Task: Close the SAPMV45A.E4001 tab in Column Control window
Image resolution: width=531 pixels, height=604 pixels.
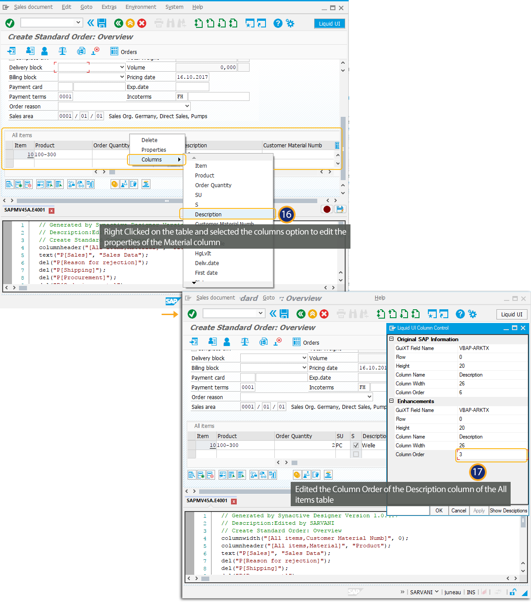Action: pos(234,501)
